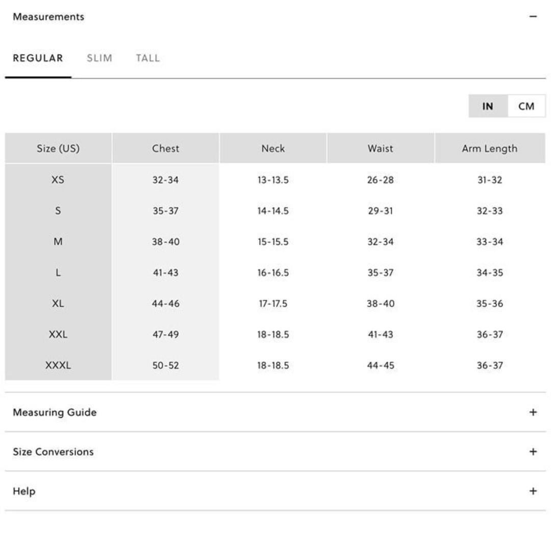Expand the Help section label
This screenshot has height=551, width=551.
(x=24, y=491)
